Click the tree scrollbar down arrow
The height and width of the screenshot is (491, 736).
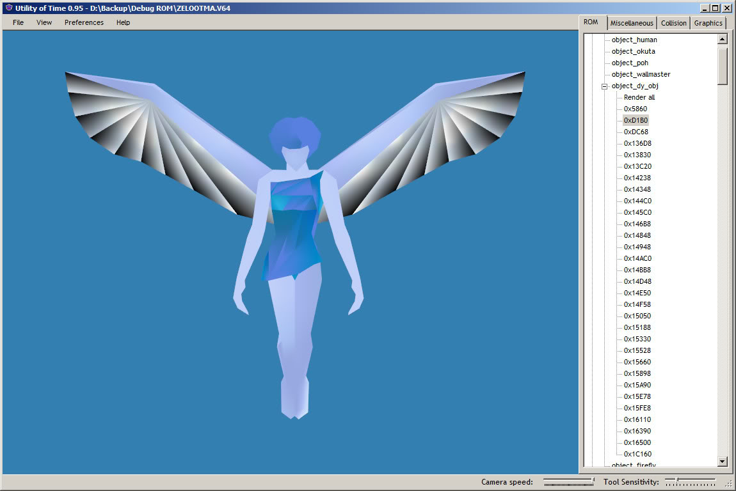[x=723, y=462]
